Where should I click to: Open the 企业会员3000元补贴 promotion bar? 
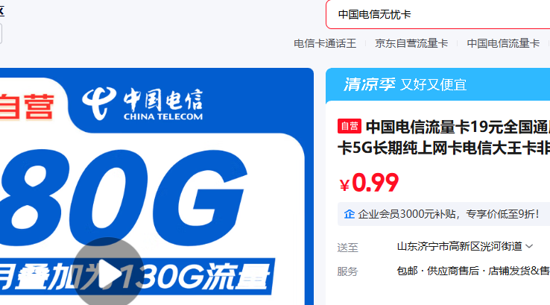tap(443, 214)
